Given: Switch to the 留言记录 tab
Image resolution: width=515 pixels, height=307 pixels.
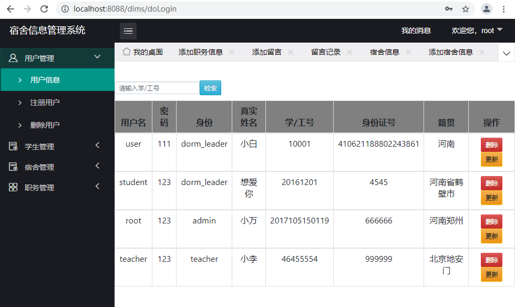Looking at the screenshot, I should coord(326,52).
